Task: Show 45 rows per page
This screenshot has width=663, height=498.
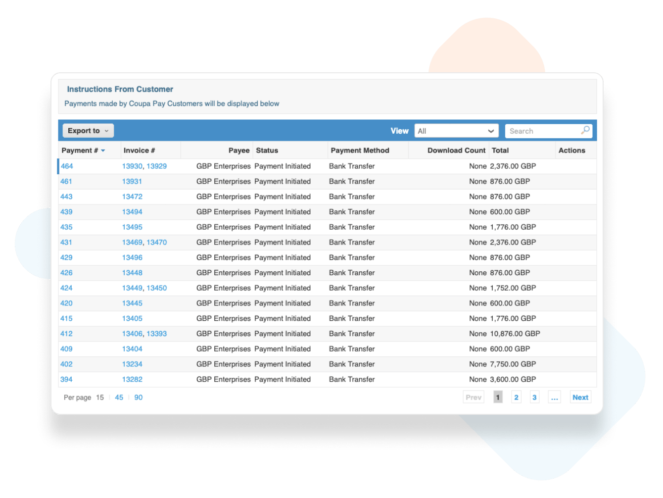Action: click(119, 398)
